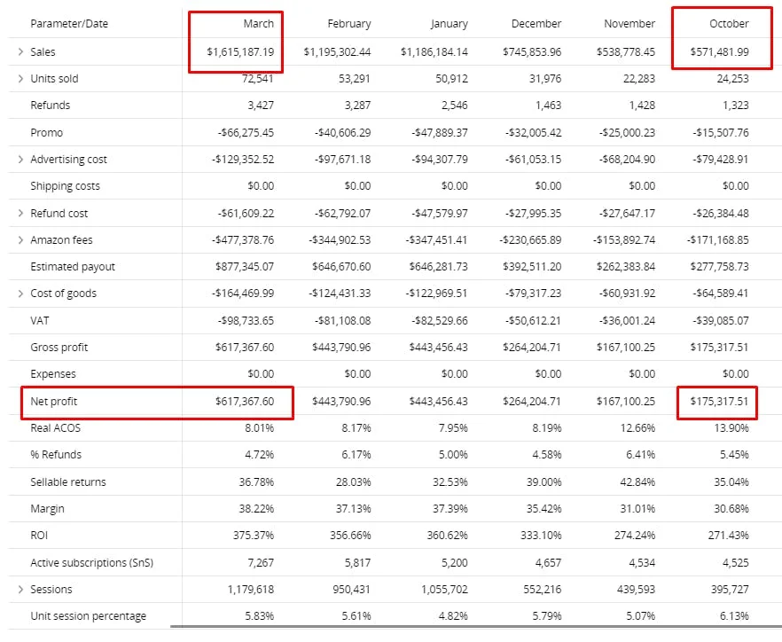782x642 pixels.
Task: Click the Parameter/Date header cell
Action: pos(69,23)
